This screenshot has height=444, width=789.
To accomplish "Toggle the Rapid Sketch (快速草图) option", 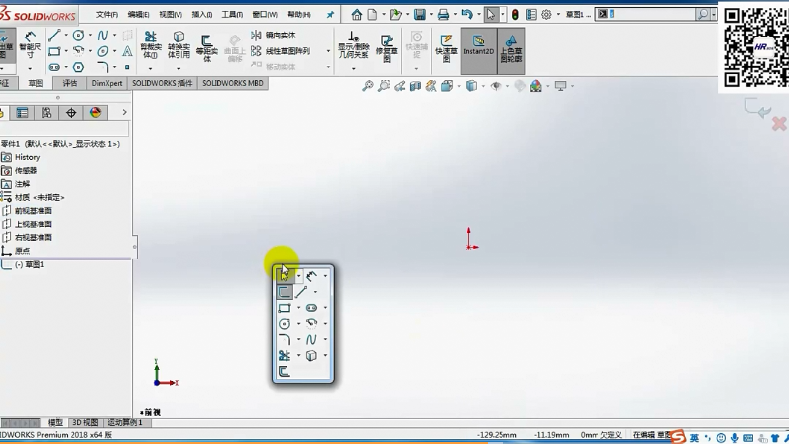I will 446,47.
